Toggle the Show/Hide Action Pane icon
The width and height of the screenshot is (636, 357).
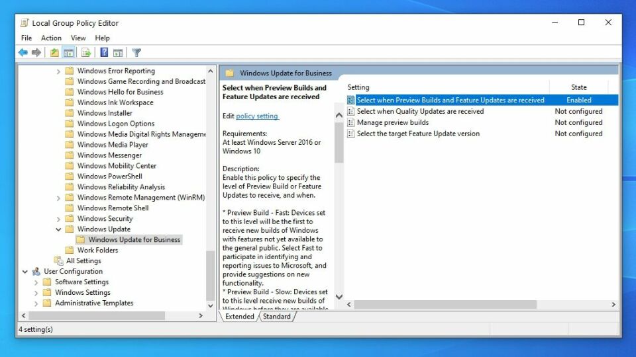point(118,53)
